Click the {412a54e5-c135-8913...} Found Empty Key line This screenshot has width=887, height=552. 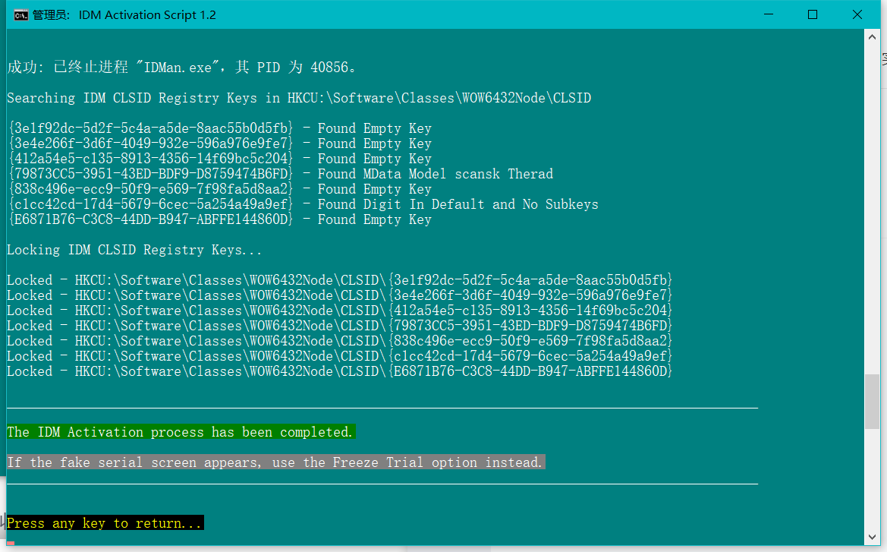tap(220, 159)
